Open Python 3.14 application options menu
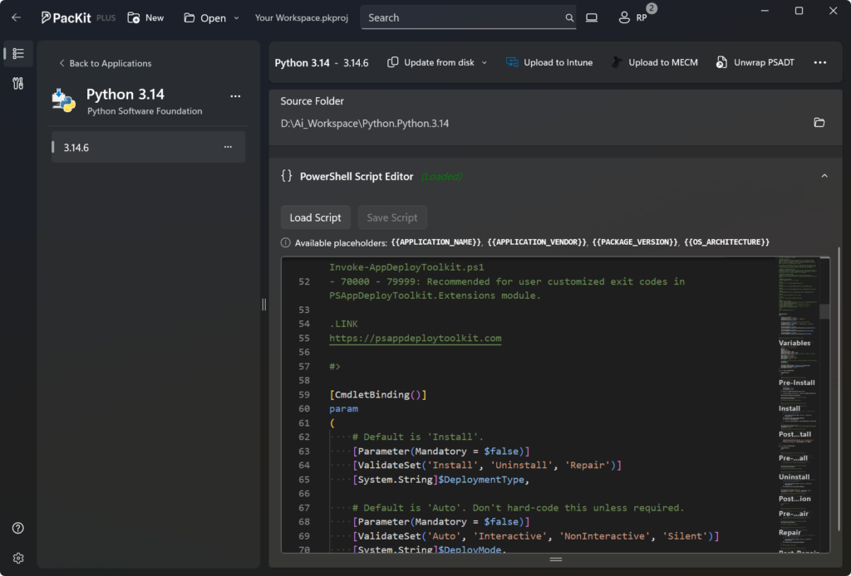The width and height of the screenshot is (851, 576). [235, 96]
